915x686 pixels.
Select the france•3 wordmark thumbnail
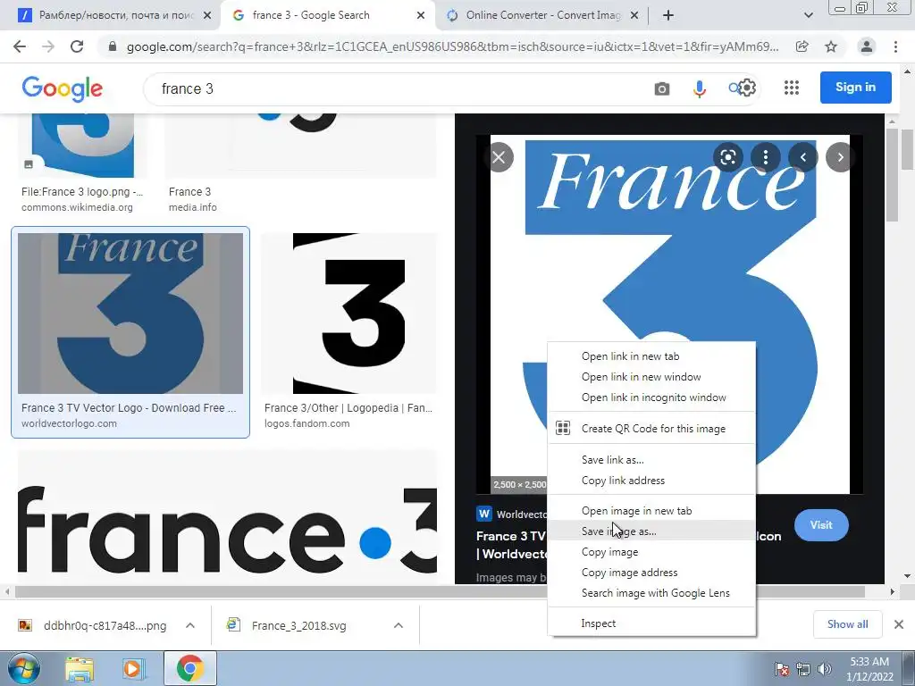(x=227, y=516)
